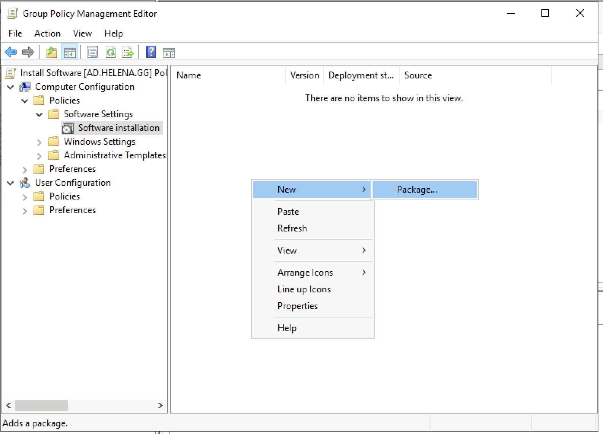603x434 pixels.
Task: Open the Properties toolbar icon
Action: click(92, 52)
